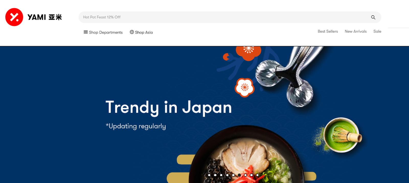Click the matcha tea bowl image
This screenshot has height=183, width=409.
click(x=341, y=135)
